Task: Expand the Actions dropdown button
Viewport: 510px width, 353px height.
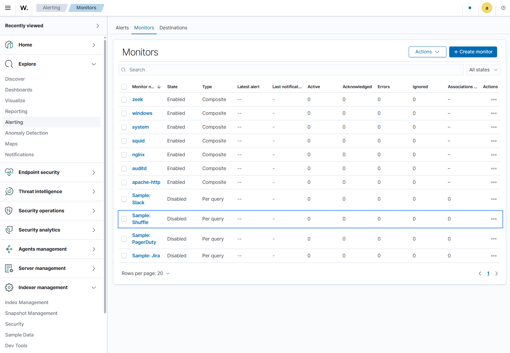Action: [x=427, y=52]
